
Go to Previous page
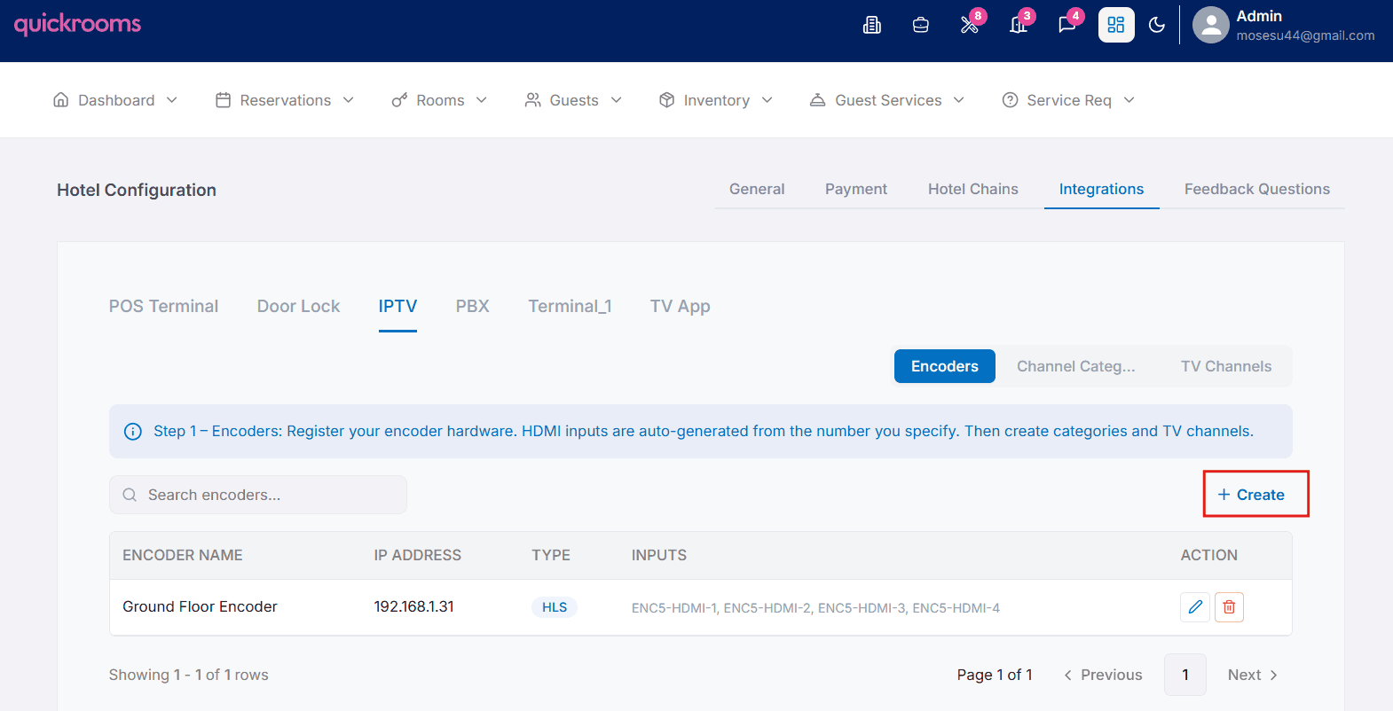(1103, 675)
